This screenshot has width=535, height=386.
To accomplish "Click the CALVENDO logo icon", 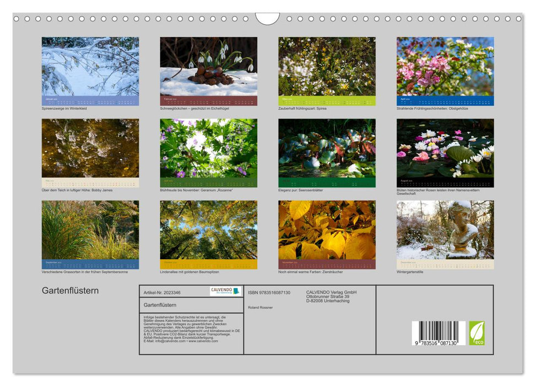I will coord(226,291).
